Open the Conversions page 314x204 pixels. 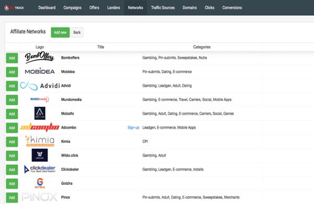(232, 8)
